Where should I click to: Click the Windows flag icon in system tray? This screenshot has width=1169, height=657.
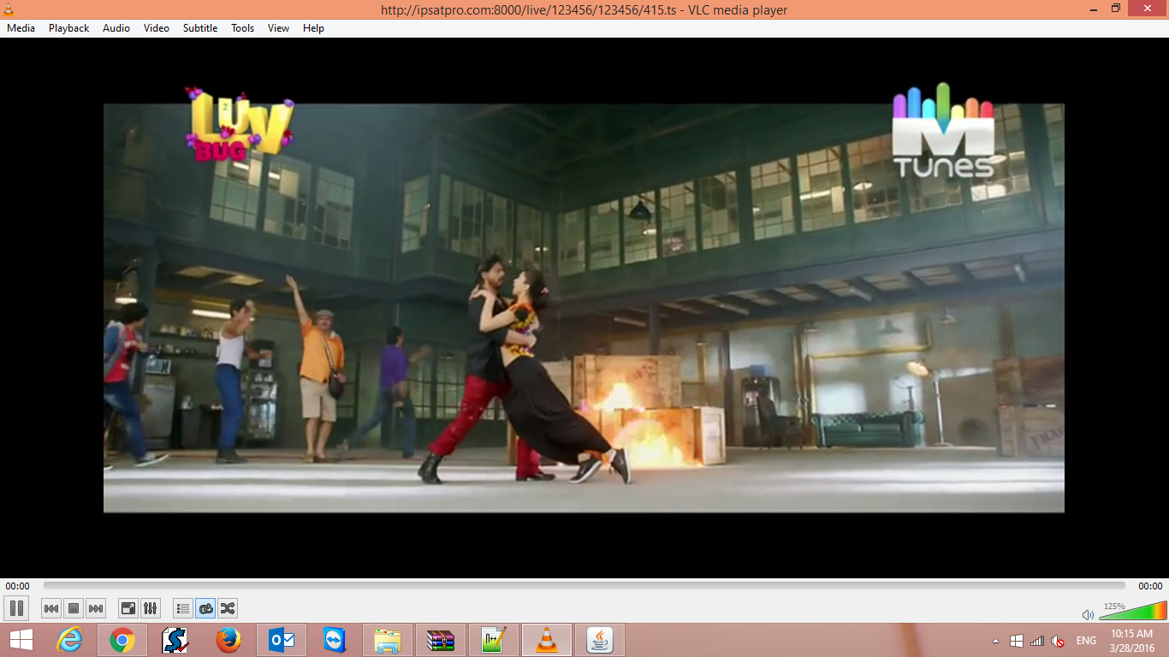pos(1017,641)
